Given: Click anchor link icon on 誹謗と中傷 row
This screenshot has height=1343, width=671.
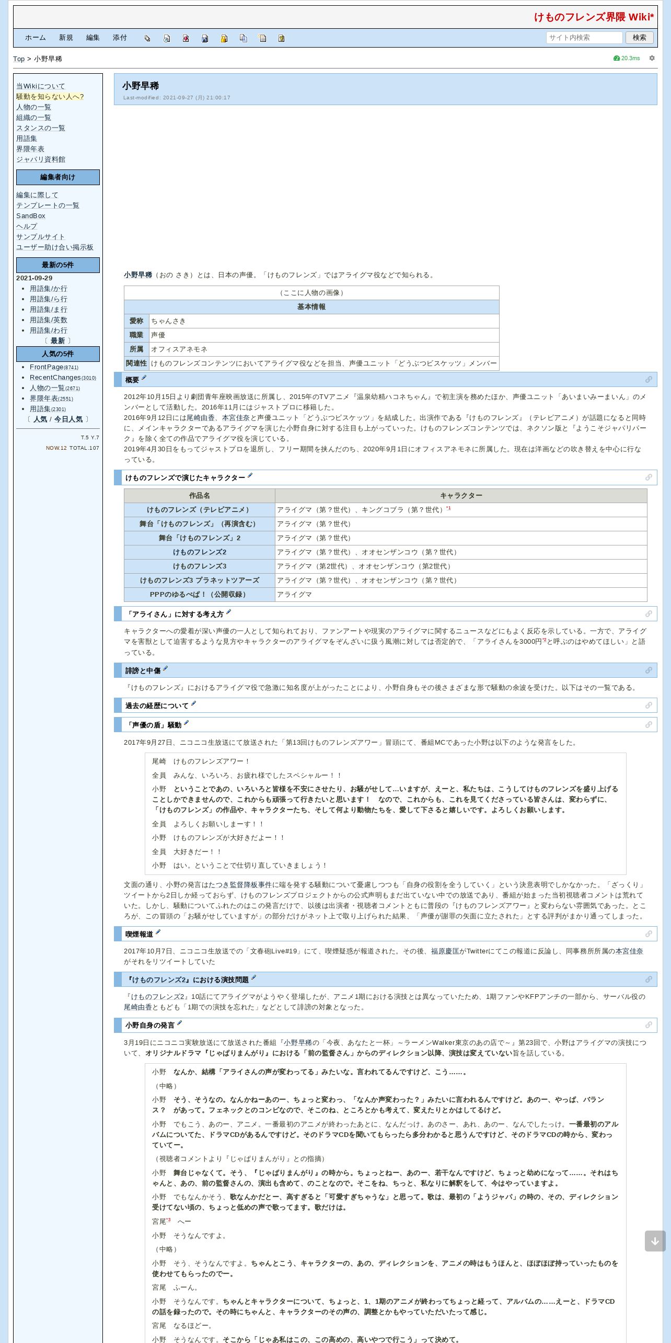Looking at the screenshot, I should click(649, 670).
